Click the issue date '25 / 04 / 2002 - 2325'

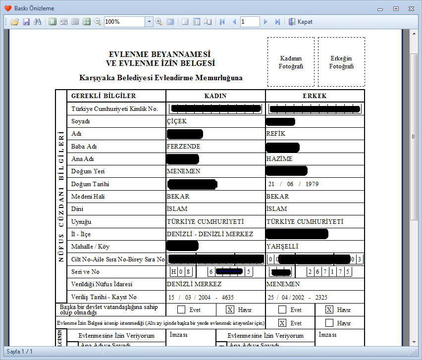pos(298,297)
